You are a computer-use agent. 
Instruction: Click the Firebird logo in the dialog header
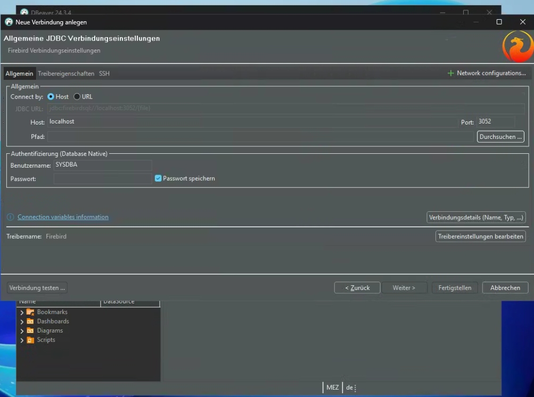tap(517, 48)
